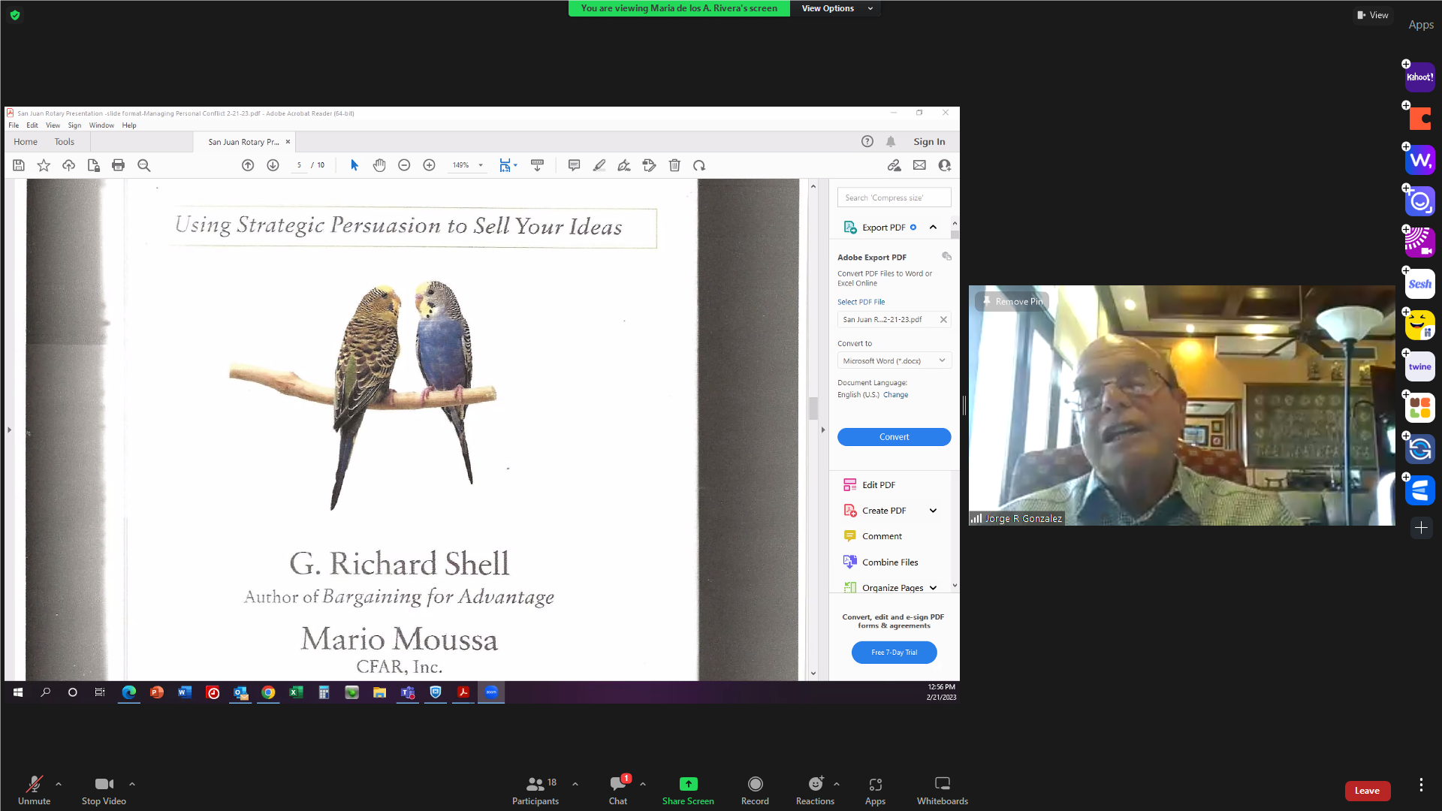This screenshot has height=811, width=1442.
Task: Expand the Organize Pages options
Action: [933, 588]
